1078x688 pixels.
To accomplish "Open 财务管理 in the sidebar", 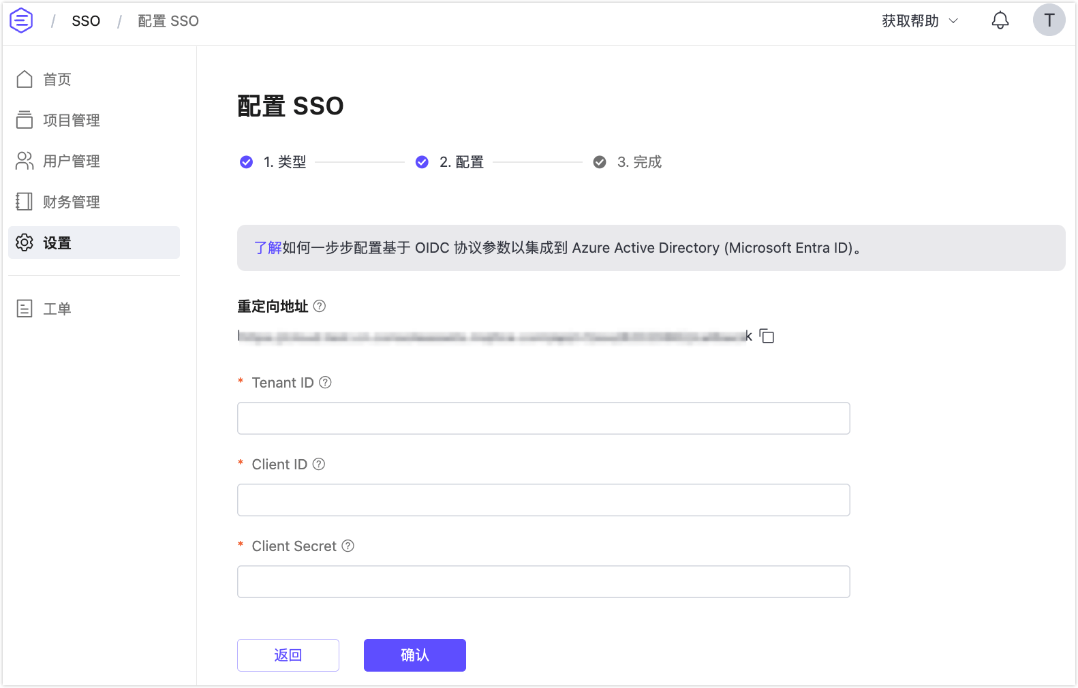I will point(94,202).
